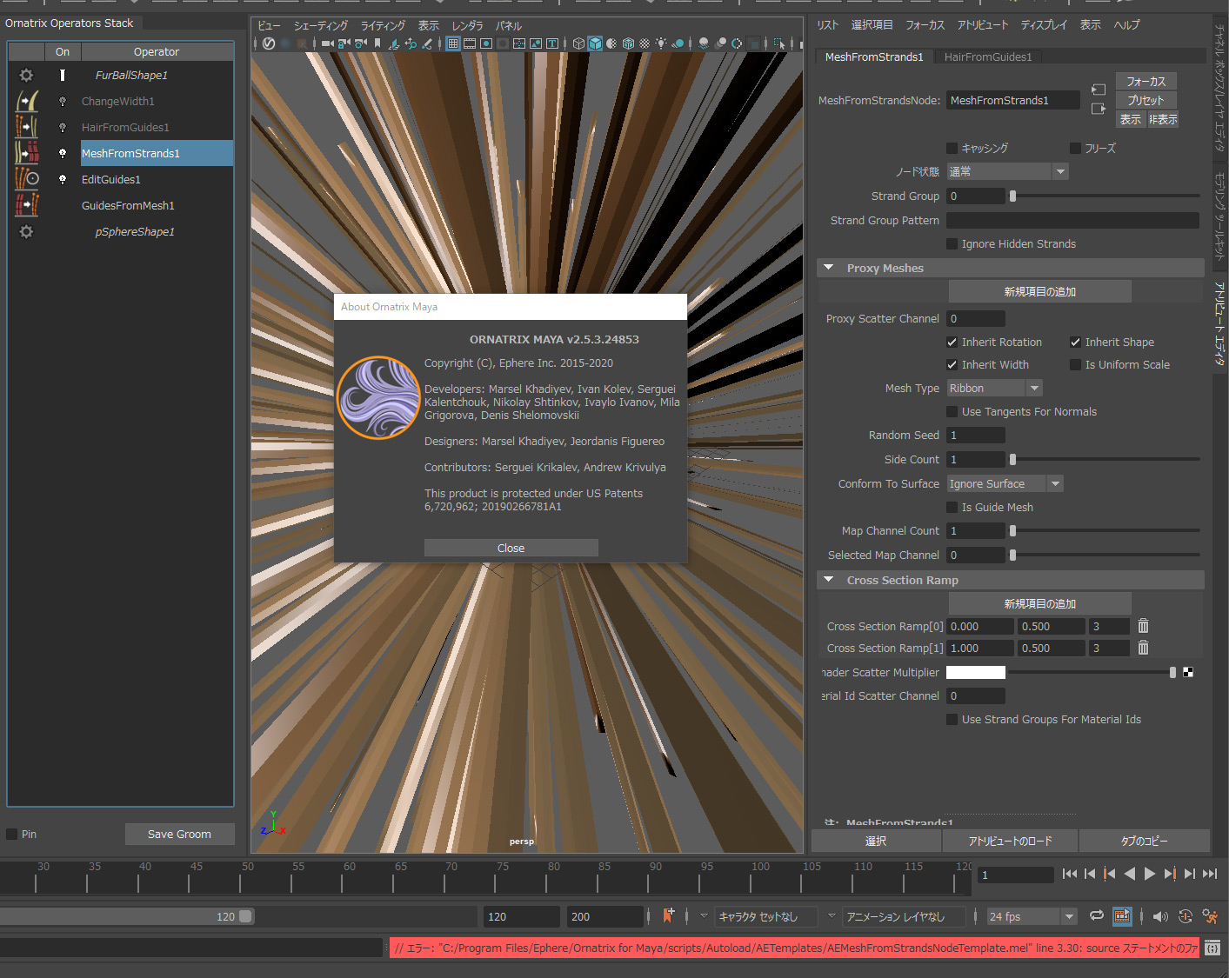Uncheck Inherit Shape
Screen dimensions: 1229x978
(x=1076, y=343)
